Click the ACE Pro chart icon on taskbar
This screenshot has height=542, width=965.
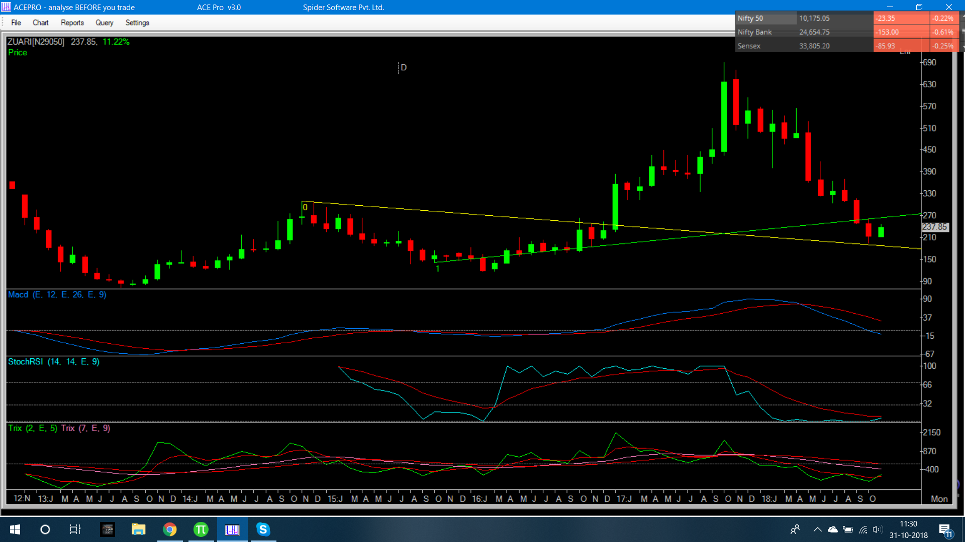tap(232, 529)
